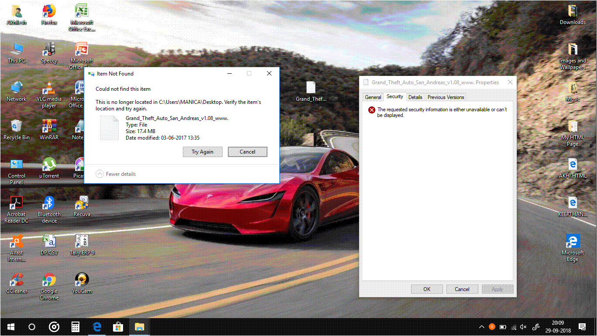Open Tally.ERP 9 desktop shortcut
This screenshot has width=597, height=336.
[x=82, y=245]
